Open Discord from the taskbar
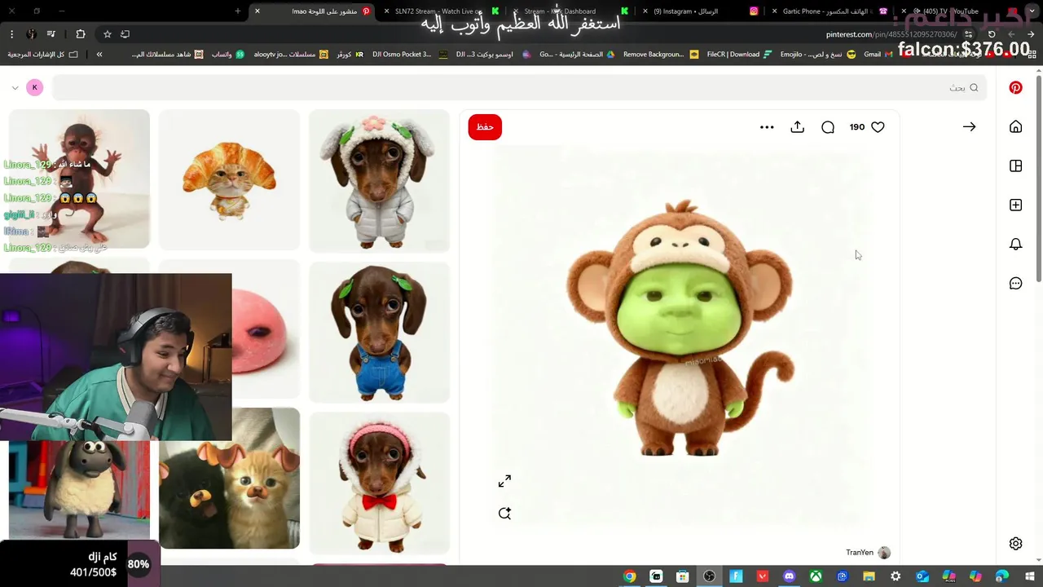The height and width of the screenshot is (587, 1043). 789,576
